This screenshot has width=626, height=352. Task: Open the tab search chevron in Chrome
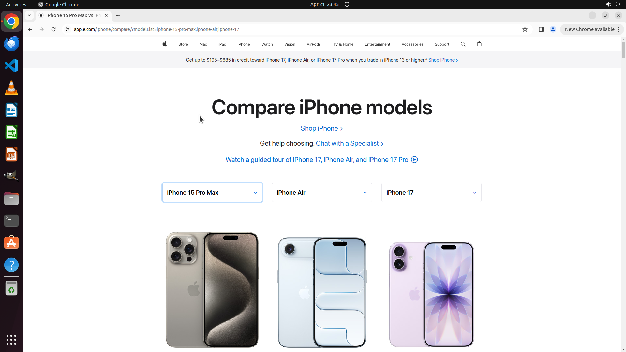pyautogui.click(x=29, y=15)
